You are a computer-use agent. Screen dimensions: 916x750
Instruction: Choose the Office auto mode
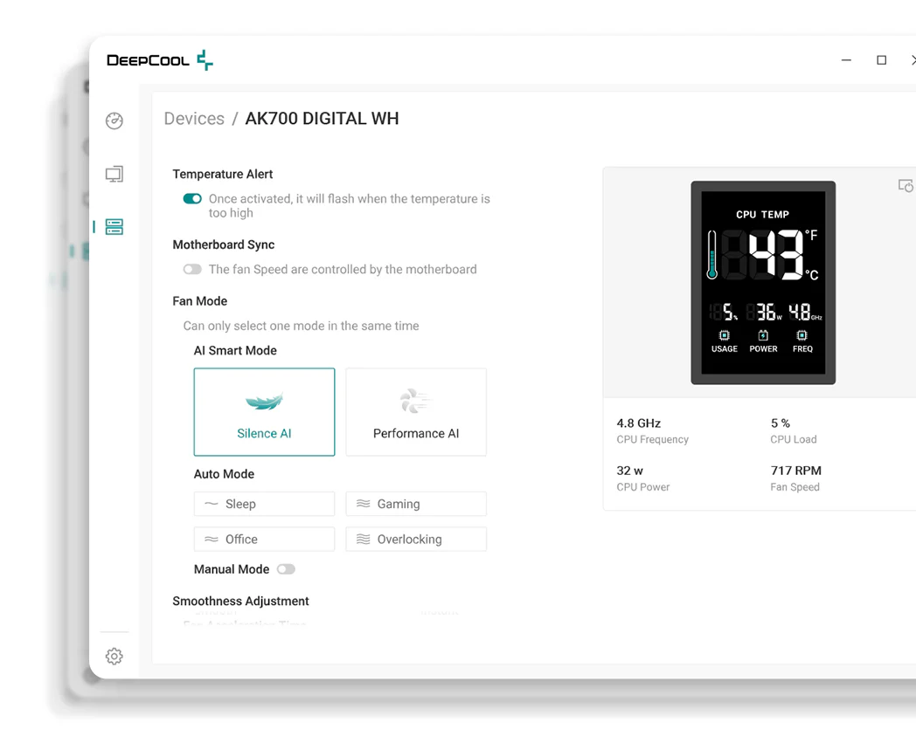click(x=264, y=540)
